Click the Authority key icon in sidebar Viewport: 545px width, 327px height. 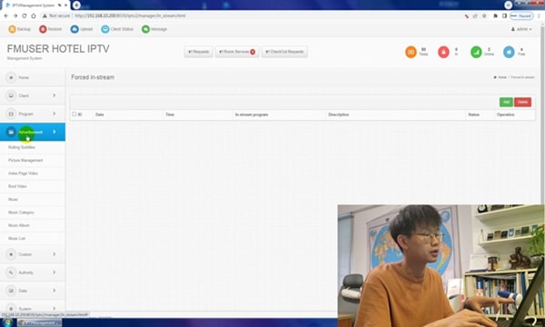[x=11, y=272]
